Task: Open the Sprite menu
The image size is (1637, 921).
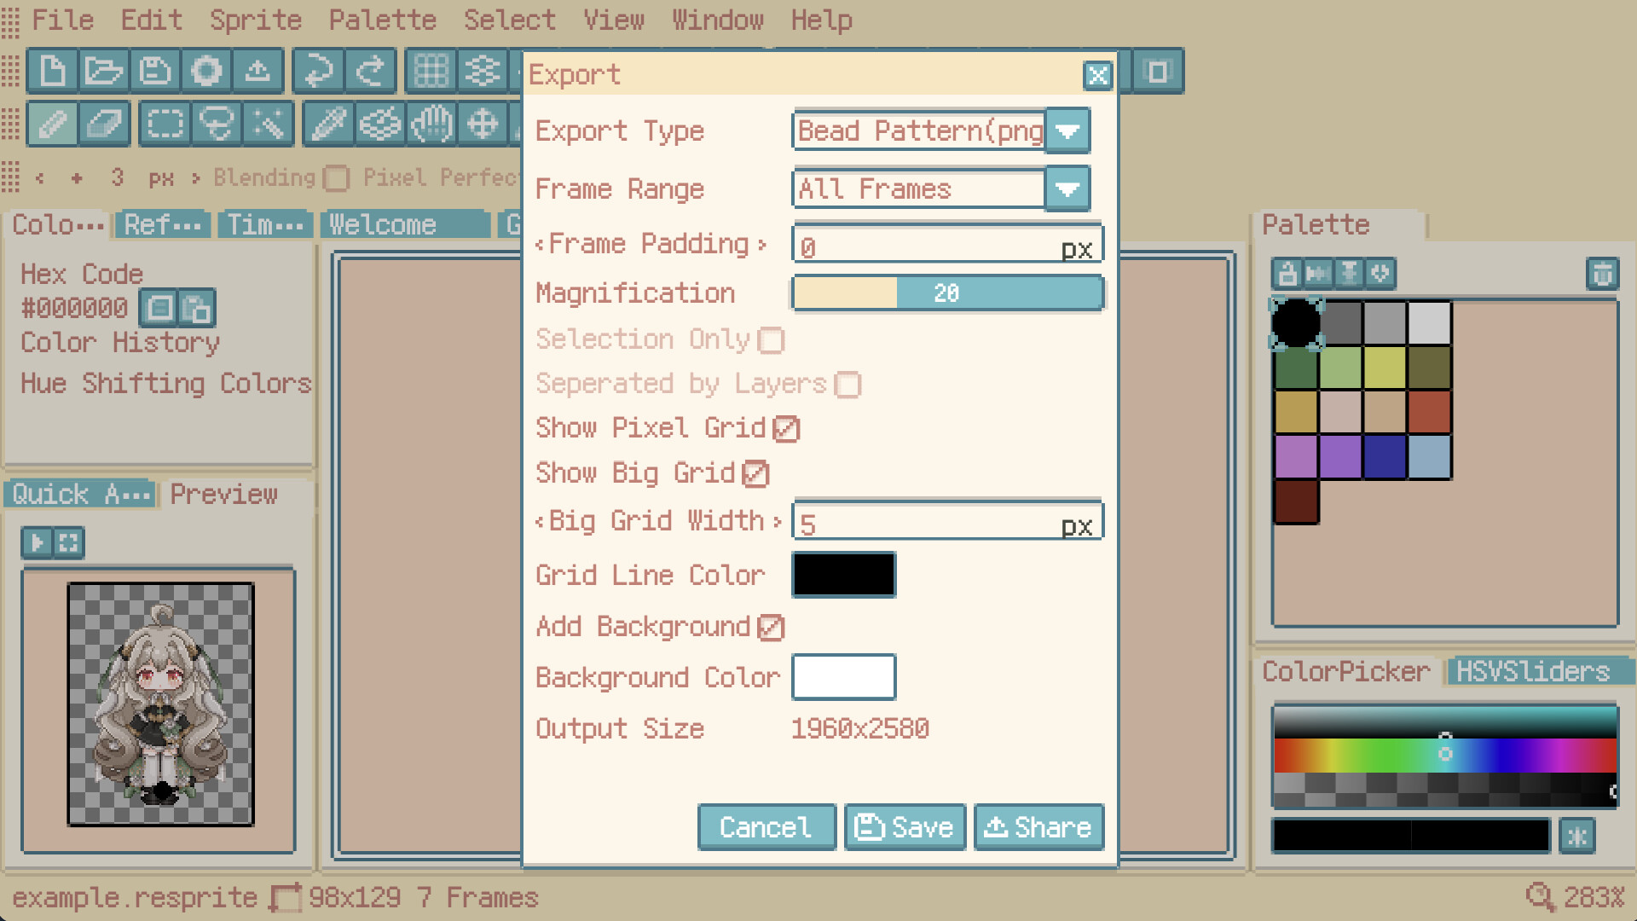Action: 255,20
